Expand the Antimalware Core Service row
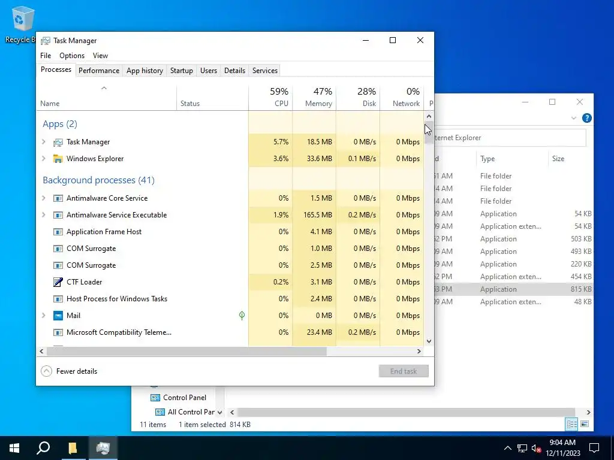 [x=44, y=198]
